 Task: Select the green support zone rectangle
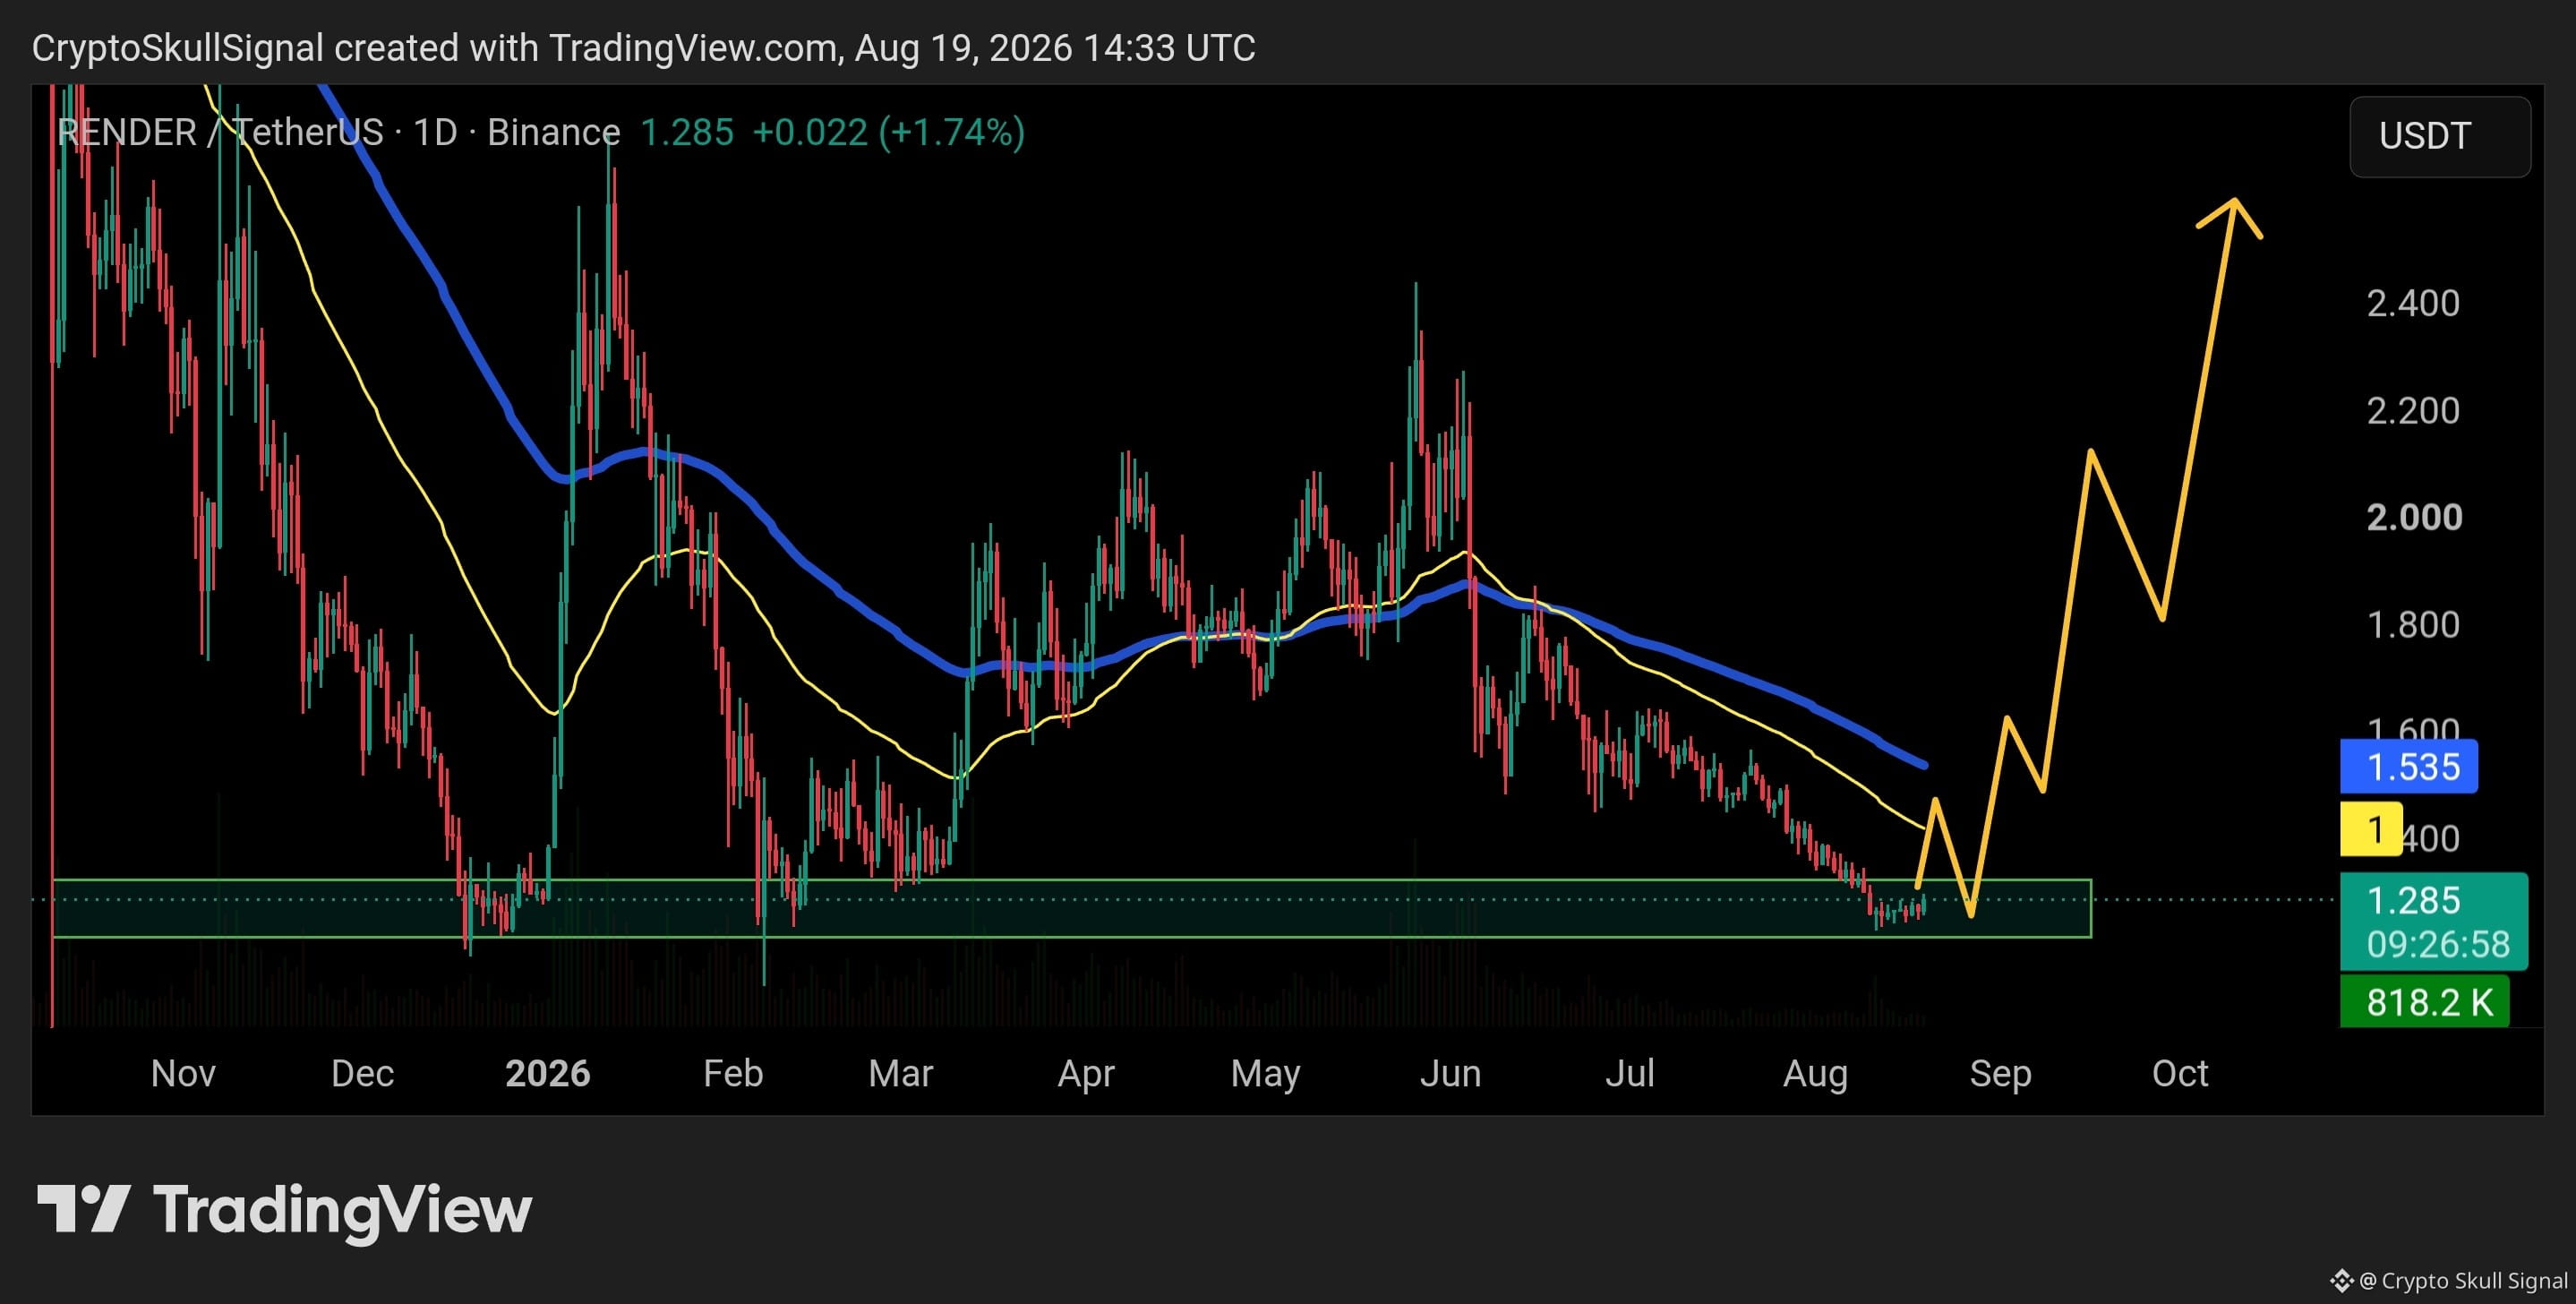pyautogui.click(x=1072, y=908)
